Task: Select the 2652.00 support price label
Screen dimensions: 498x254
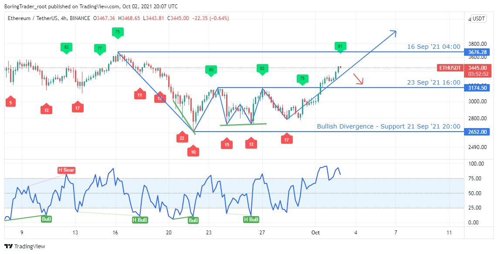Action: point(477,132)
